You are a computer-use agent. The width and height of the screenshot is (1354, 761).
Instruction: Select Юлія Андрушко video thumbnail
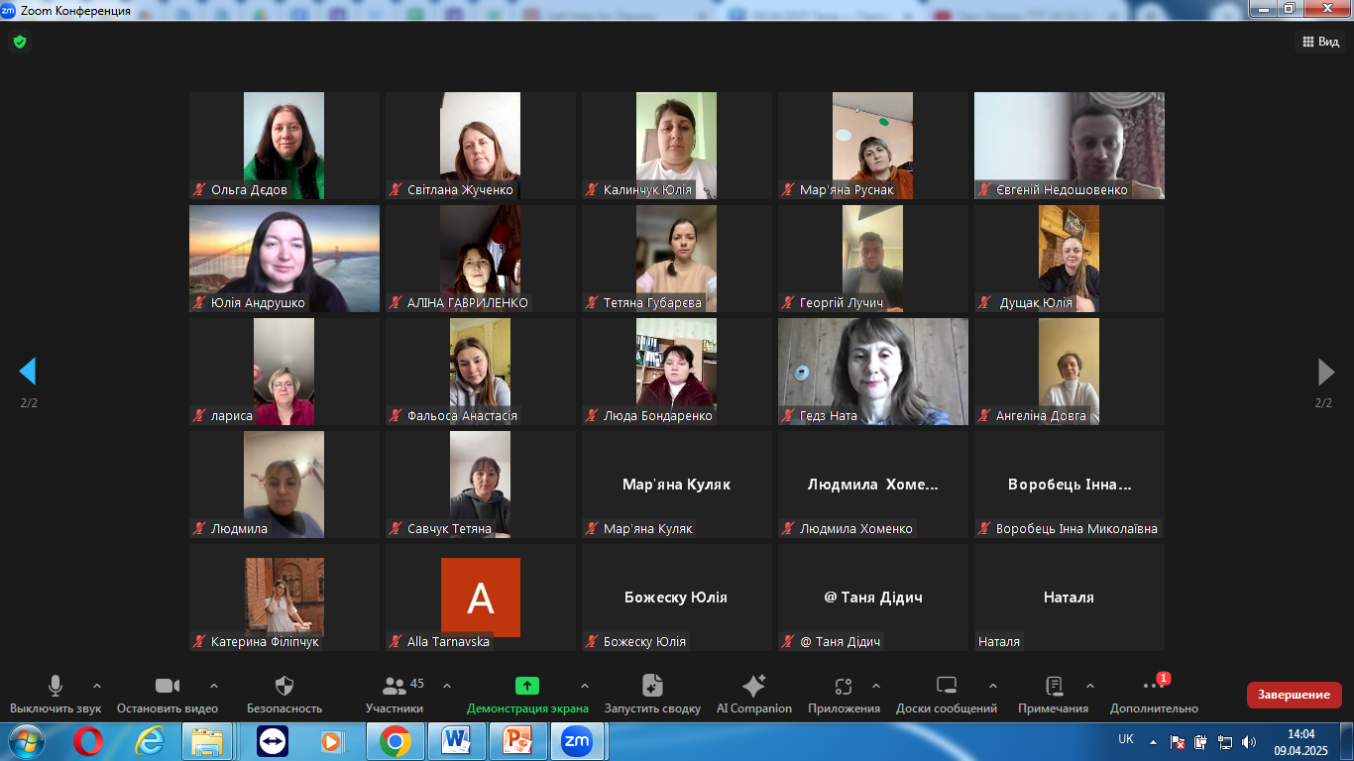point(284,259)
